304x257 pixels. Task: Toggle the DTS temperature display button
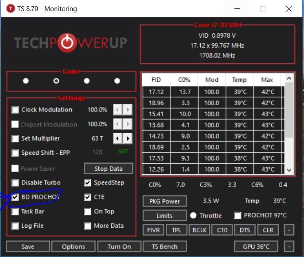click(245, 230)
